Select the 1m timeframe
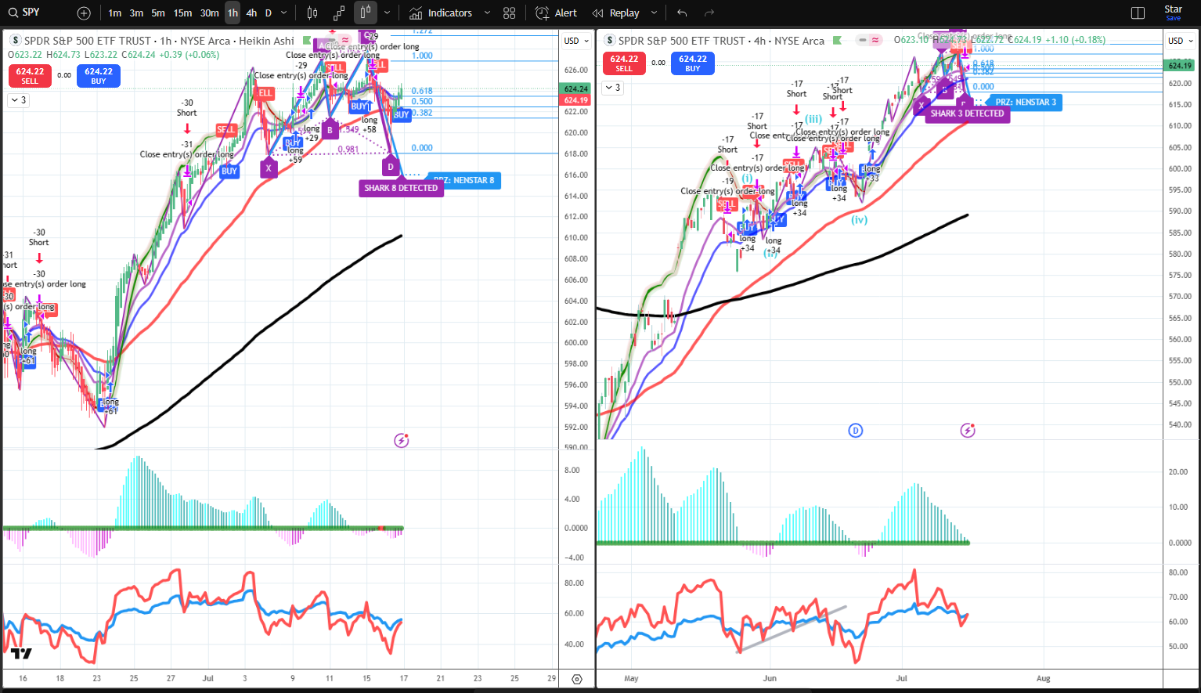 tap(115, 13)
